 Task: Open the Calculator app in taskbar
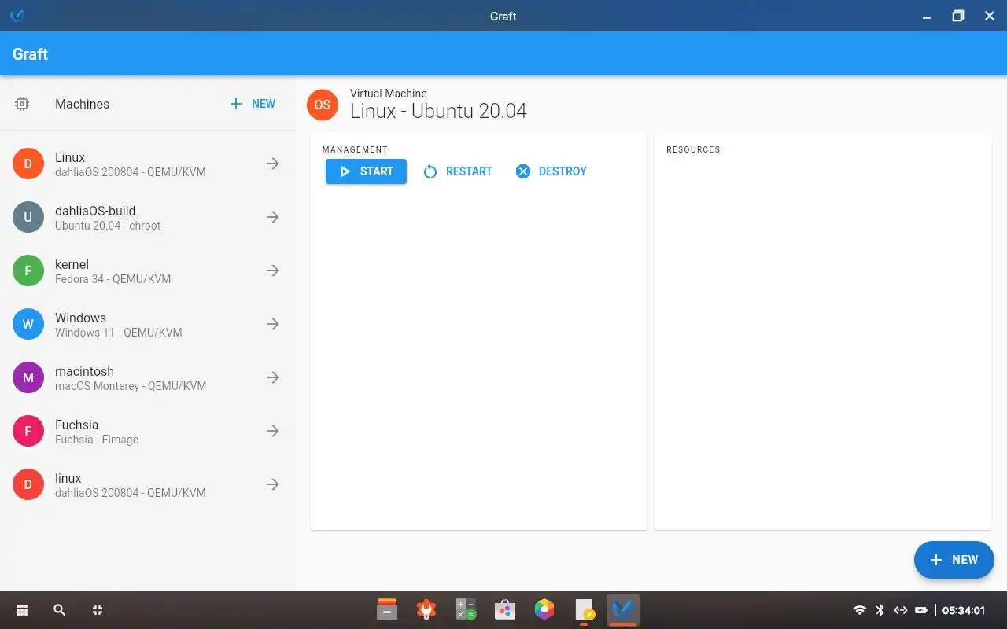(x=466, y=609)
